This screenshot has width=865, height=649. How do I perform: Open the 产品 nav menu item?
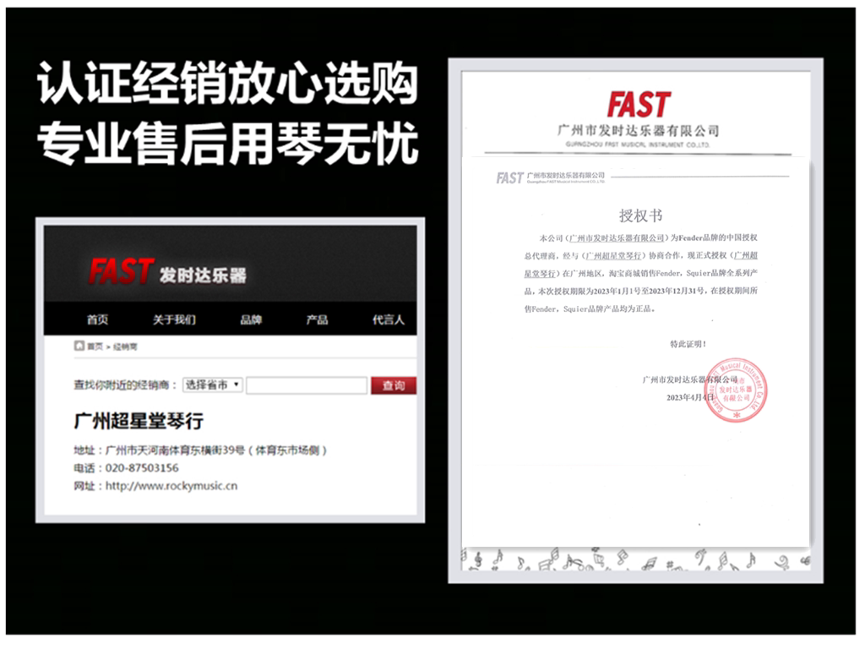(x=318, y=319)
